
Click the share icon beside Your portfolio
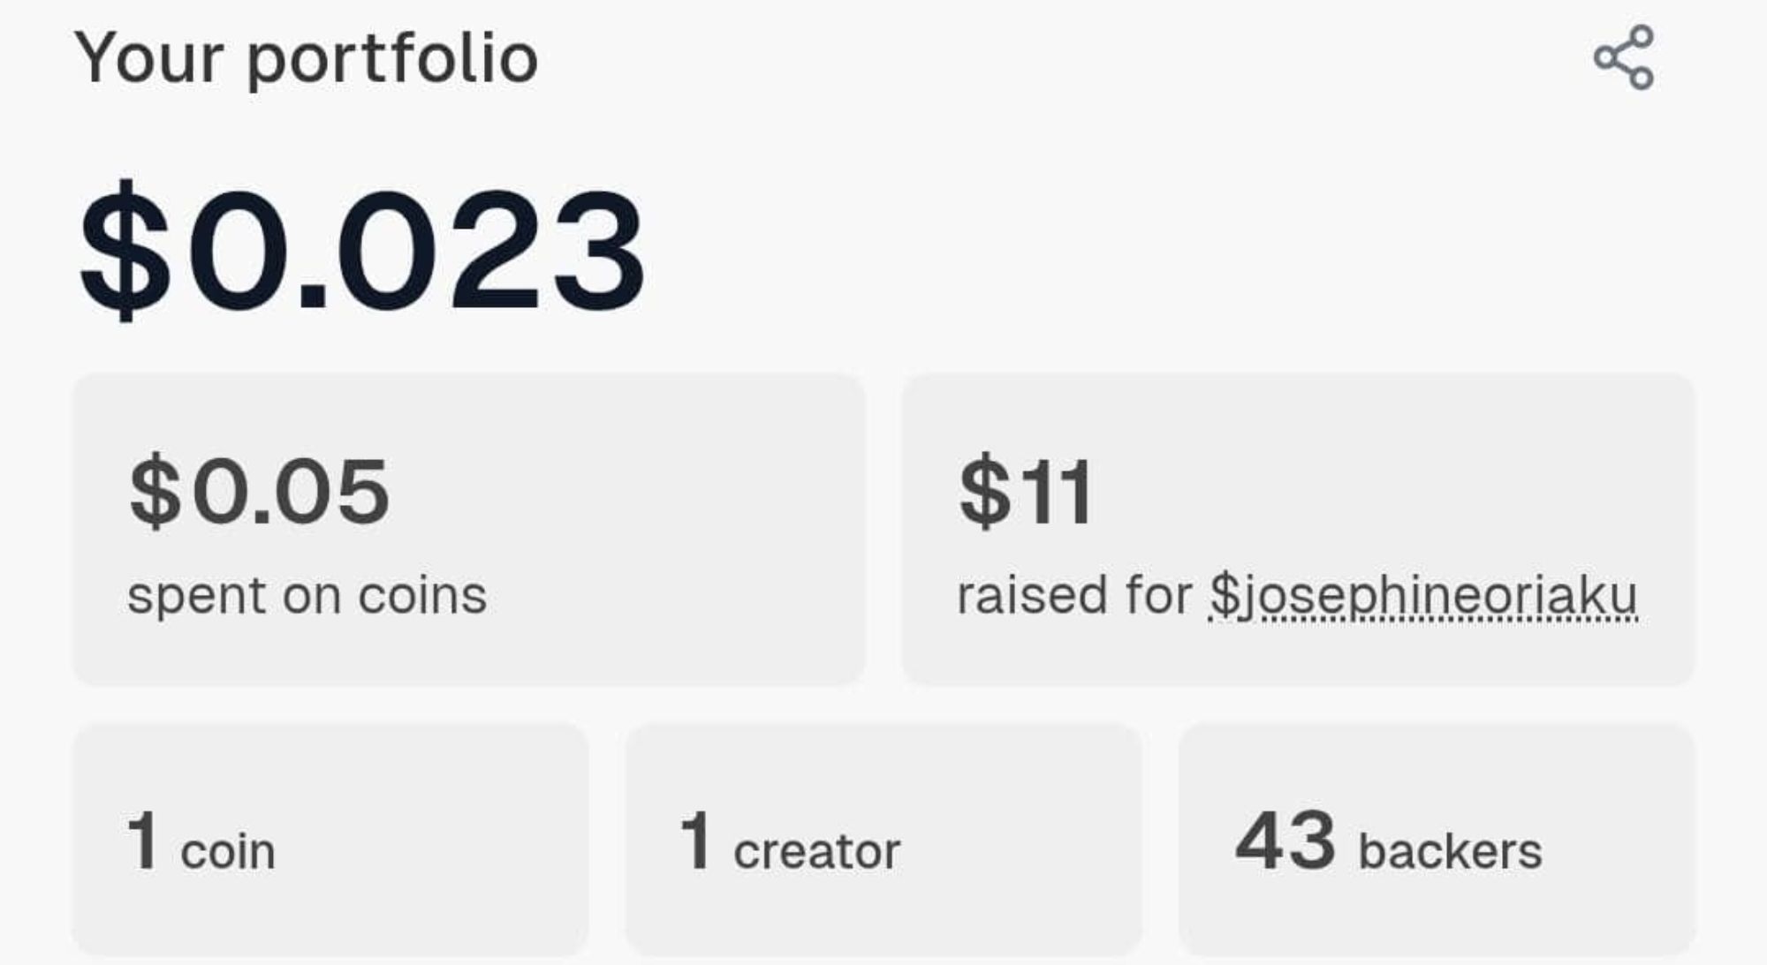(1624, 57)
